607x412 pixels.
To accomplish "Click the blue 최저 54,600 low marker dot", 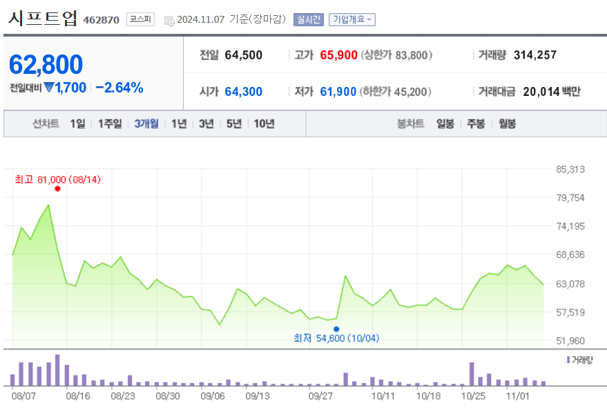I will tap(336, 329).
